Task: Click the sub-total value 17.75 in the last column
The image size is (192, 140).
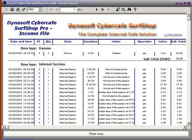Action: click(x=179, y=84)
